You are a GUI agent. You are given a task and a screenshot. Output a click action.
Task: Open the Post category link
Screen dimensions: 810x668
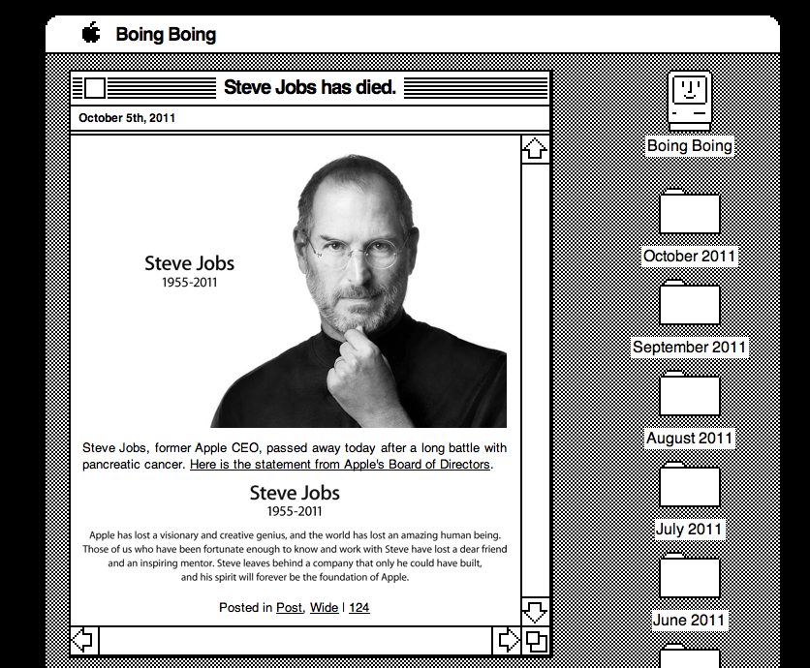click(289, 607)
